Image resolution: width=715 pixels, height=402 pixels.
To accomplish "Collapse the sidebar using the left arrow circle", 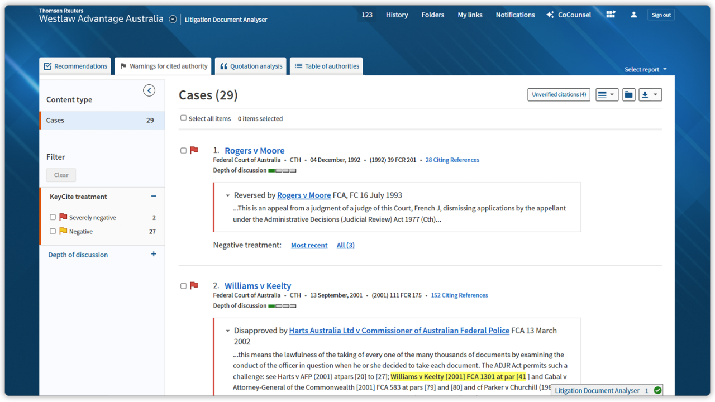I will (x=149, y=90).
